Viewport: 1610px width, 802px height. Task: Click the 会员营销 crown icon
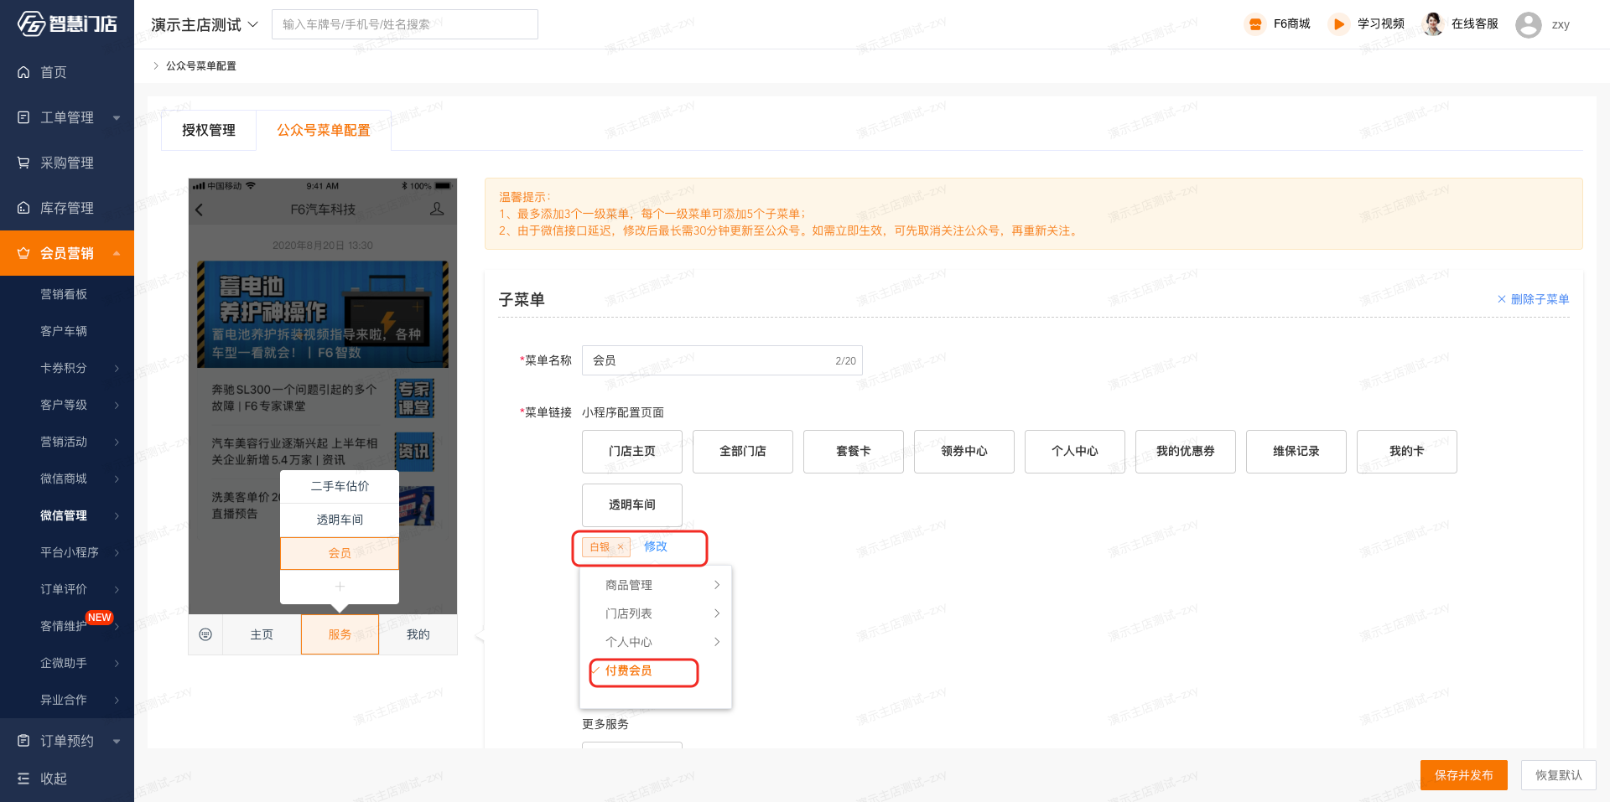[x=23, y=253]
